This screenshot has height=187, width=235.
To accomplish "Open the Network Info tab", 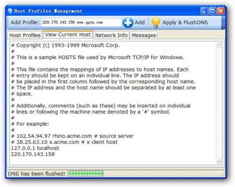I will click(x=111, y=35).
